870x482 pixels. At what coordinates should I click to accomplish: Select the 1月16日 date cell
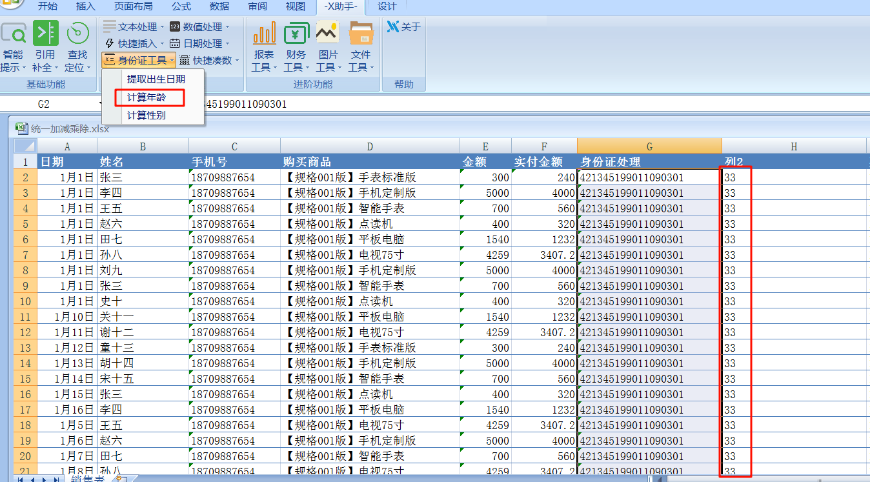[x=67, y=410]
